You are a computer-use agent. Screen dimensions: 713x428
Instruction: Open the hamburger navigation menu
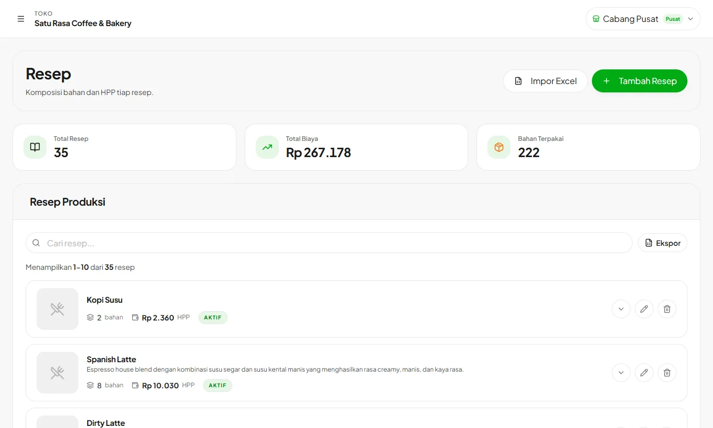(21, 19)
